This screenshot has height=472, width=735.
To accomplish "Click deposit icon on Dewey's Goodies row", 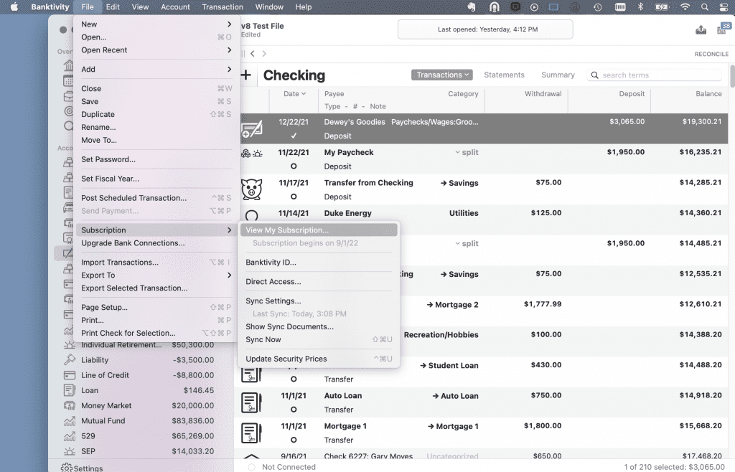I will pos(251,128).
